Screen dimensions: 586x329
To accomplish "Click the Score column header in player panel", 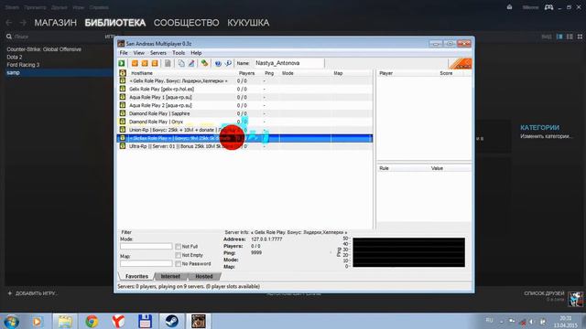I will click(x=446, y=73).
